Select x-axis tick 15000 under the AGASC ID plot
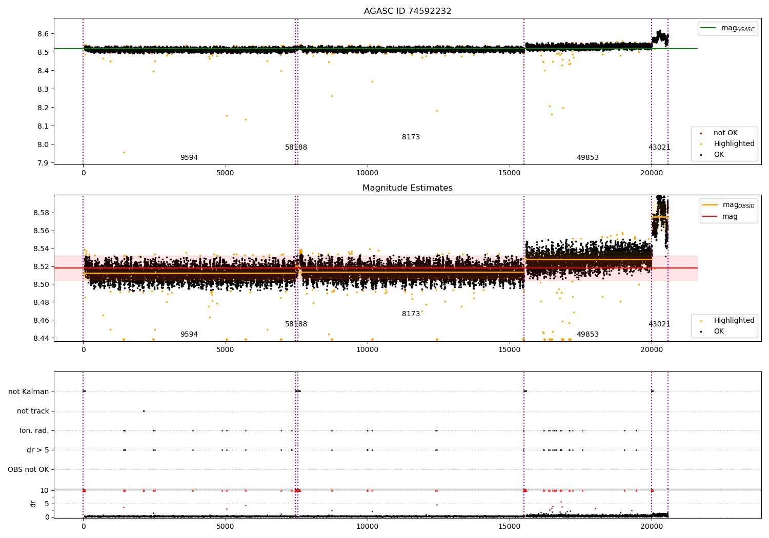Image resolution: width=769 pixels, height=538 pixels. (x=509, y=173)
